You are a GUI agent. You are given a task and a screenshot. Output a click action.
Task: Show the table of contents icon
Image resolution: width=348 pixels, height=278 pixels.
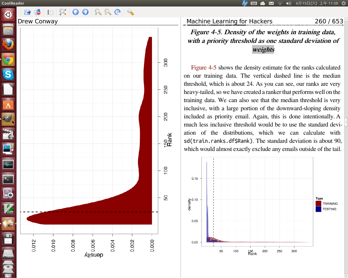(50, 12)
